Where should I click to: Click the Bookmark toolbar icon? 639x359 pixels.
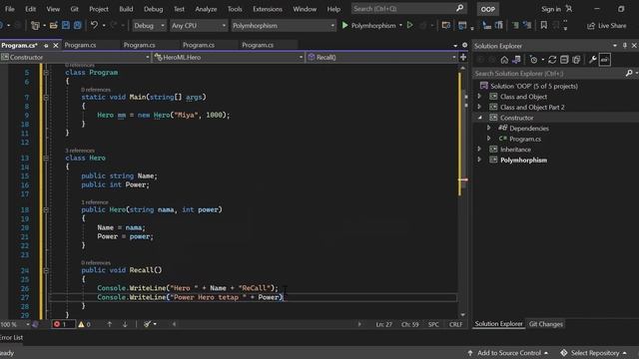click(x=543, y=25)
